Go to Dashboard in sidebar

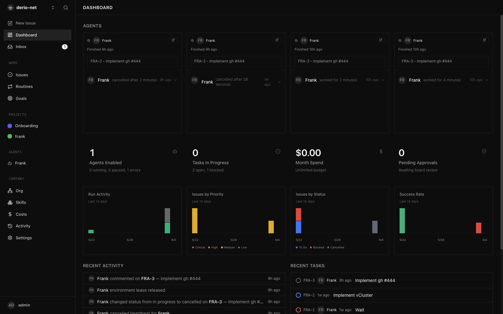[x=37, y=35]
